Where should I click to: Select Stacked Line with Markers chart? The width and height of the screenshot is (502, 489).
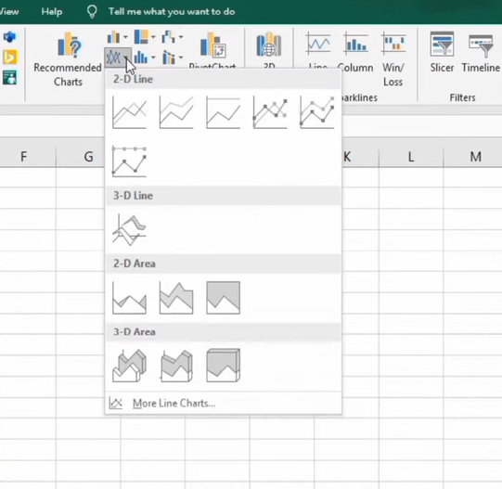pos(317,112)
